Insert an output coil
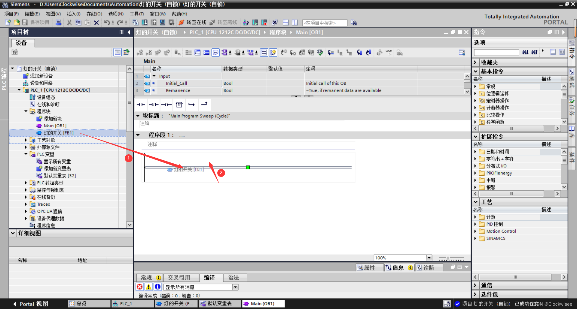 [x=166, y=105]
